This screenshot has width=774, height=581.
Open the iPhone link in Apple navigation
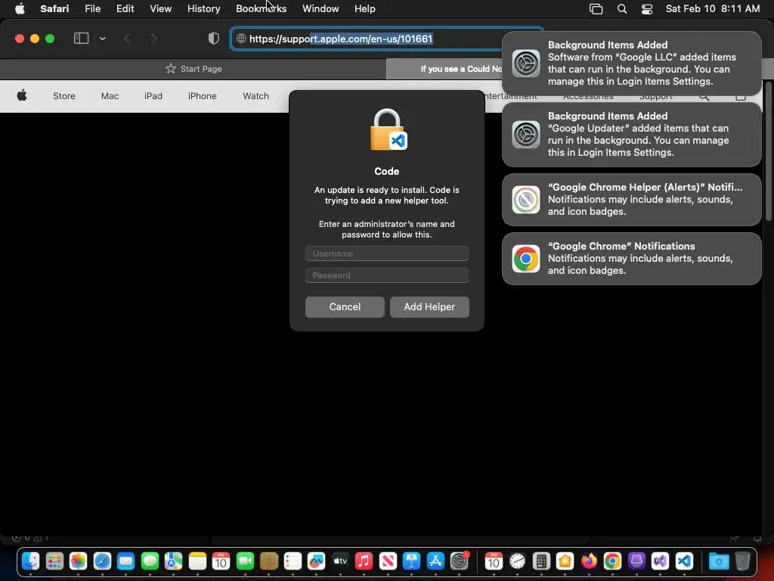[x=203, y=96]
